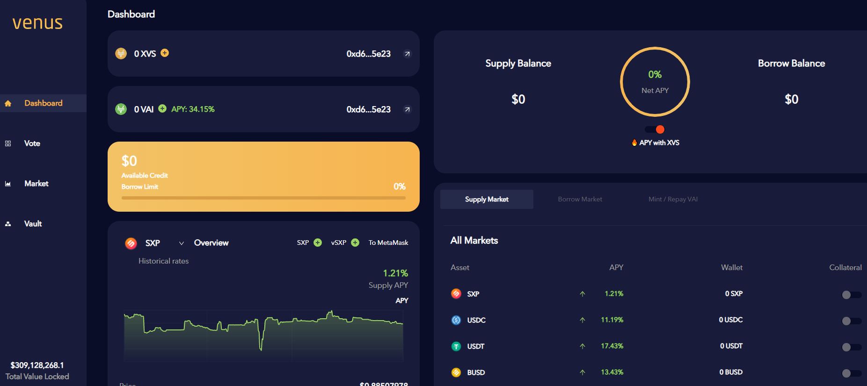The image size is (867, 386).
Task: Click the 1.21% APY value in SXP row
Action: 614,294
